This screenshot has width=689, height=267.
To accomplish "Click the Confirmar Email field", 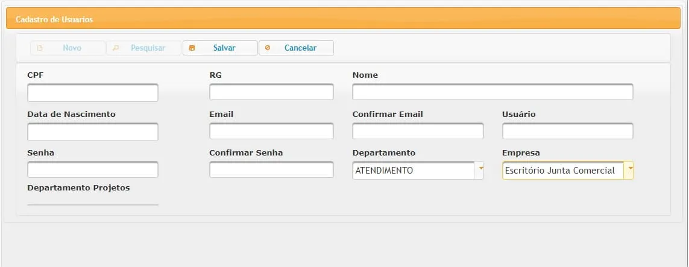I will pyautogui.click(x=418, y=131).
